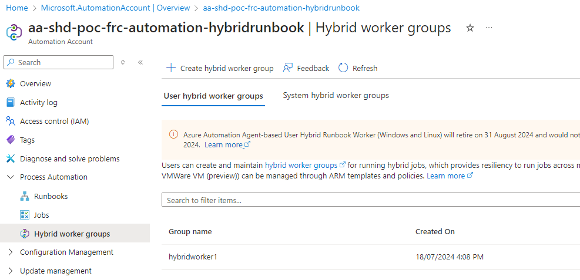Favorite this page with the star icon
This screenshot has width=580, height=280.
click(470, 28)
